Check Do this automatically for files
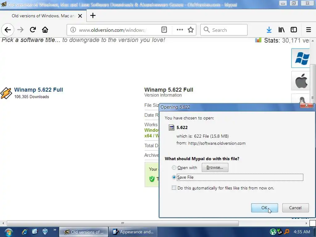The width and height of the screenshot is (316, 237). 174,188
